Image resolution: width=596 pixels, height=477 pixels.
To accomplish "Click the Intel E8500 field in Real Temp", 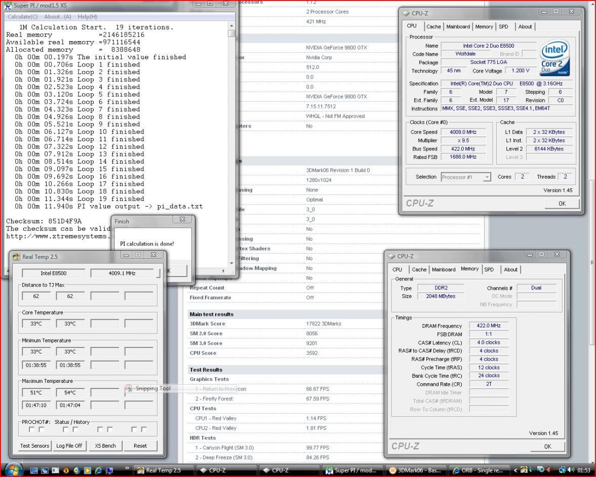I will pos(54,273).
